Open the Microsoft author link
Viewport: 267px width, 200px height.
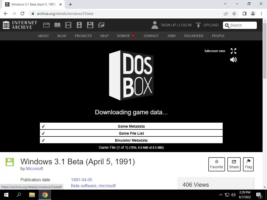(x=35, y=168)
